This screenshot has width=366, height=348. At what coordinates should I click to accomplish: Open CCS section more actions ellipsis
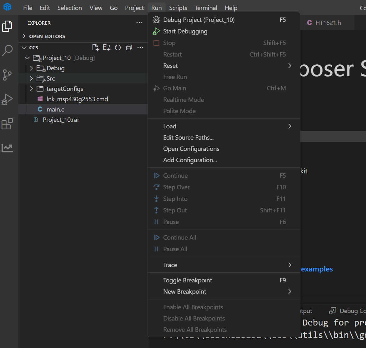click(x=140, y=47)
